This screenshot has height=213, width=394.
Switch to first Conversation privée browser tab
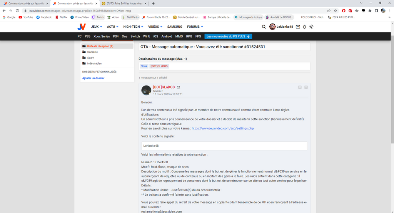pos(26,3)
